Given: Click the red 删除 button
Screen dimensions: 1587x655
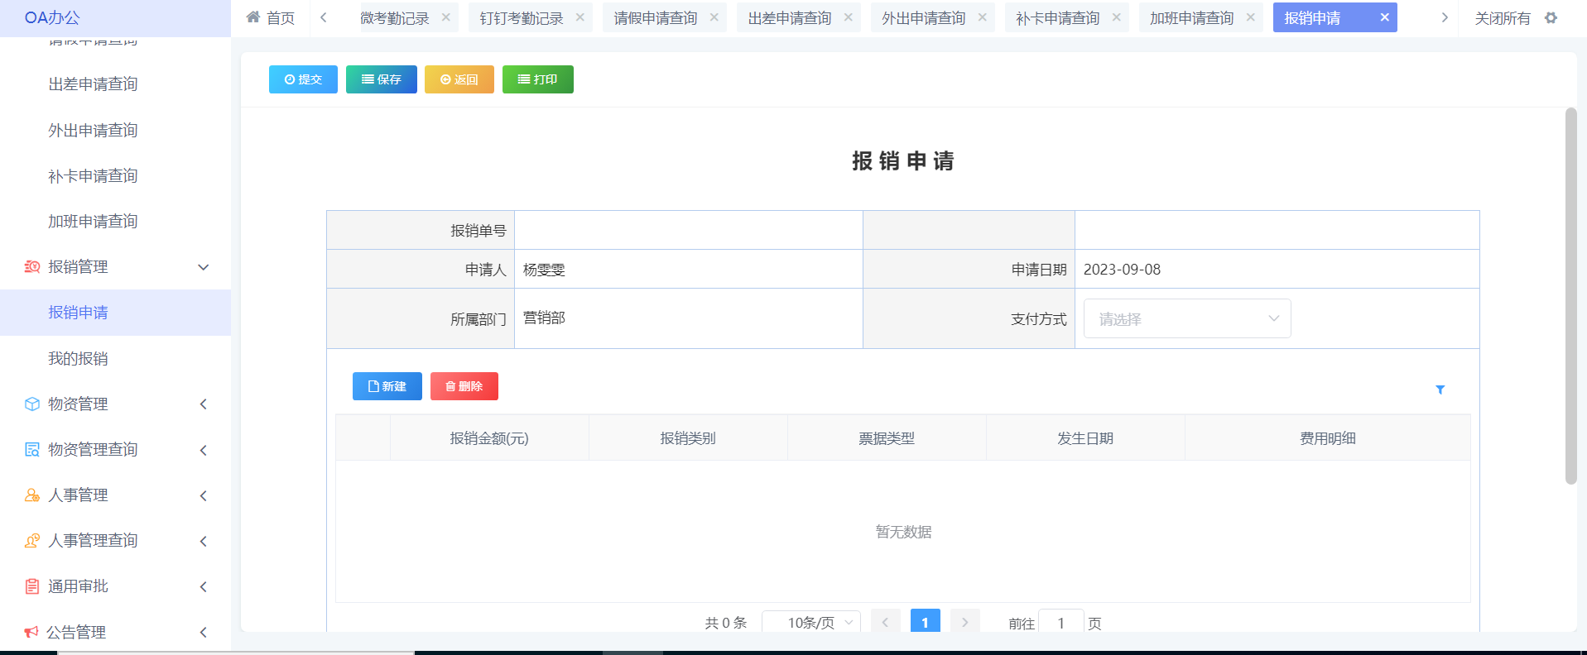Looking at the screenshot, I should point(464,386).
